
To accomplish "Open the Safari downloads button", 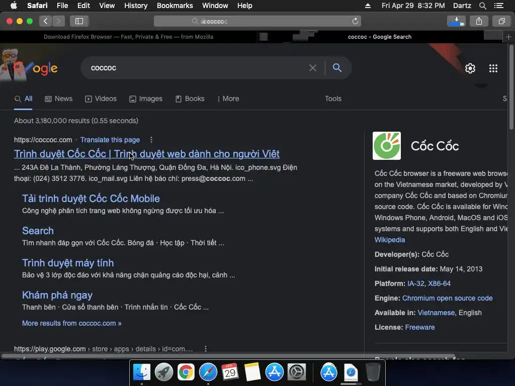I will [456, 21].
